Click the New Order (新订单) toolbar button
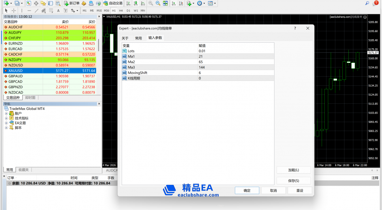382x210 pixels. click(x=71, y=3)
